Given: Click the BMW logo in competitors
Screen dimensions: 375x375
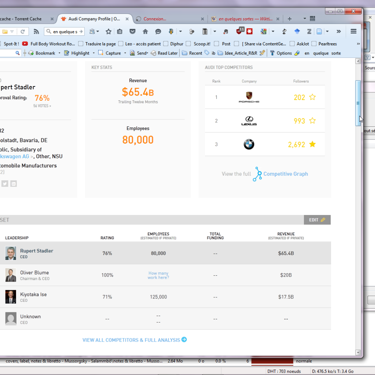Looking at the screenshot, I should point(249,144).
